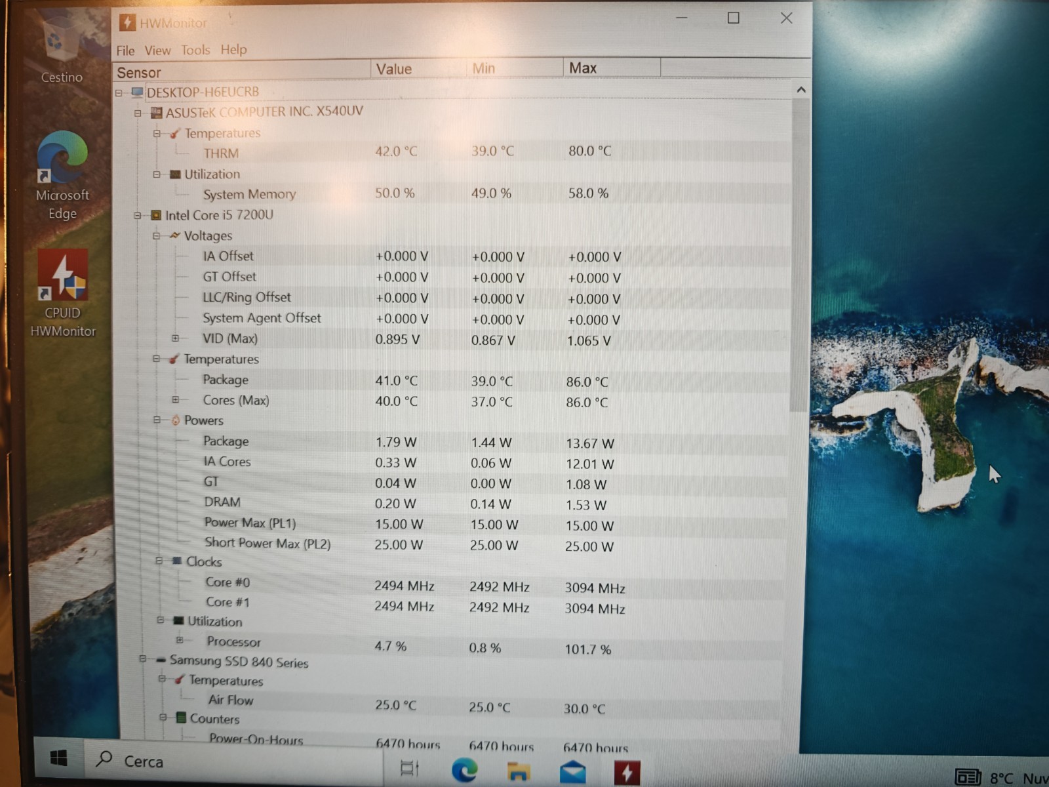The height and width of the screenshot is (787, 1049).
Task: Click the Windows Start button
Action: 58,758
